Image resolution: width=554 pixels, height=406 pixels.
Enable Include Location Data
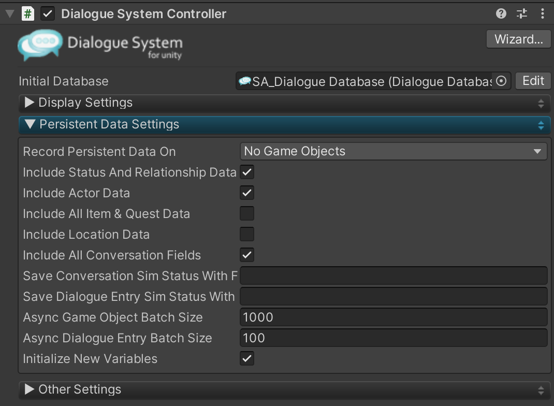coord(247,234)
